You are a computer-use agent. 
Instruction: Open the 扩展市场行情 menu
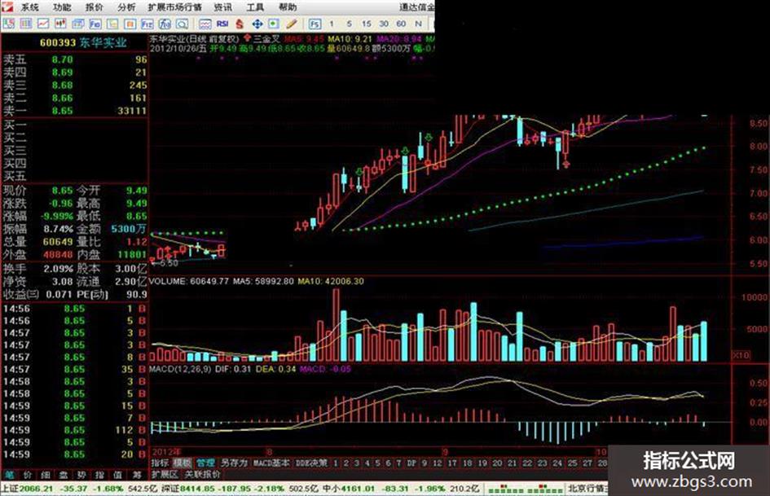(175, 7)
